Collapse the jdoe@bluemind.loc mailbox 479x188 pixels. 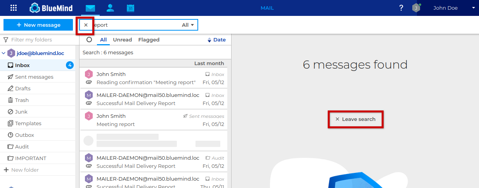pos(3,53)
